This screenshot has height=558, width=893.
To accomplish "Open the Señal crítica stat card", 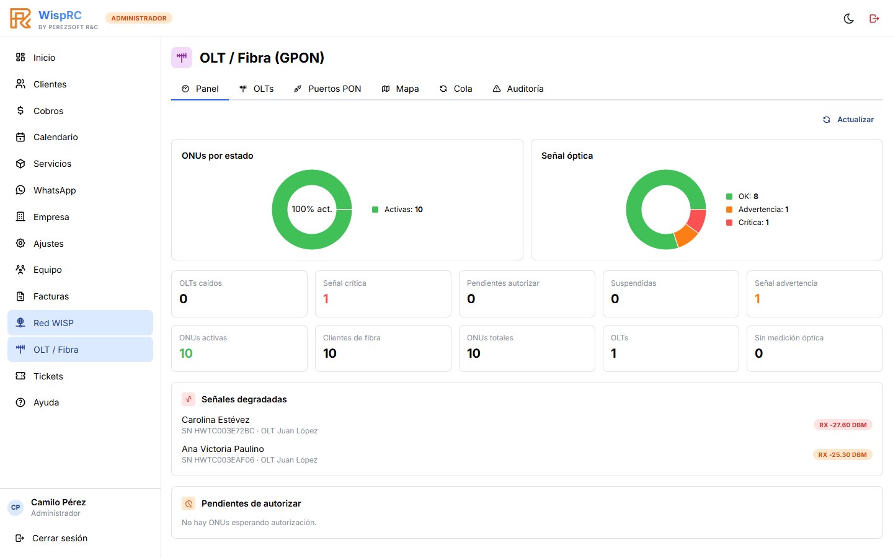I will (383, 294).
